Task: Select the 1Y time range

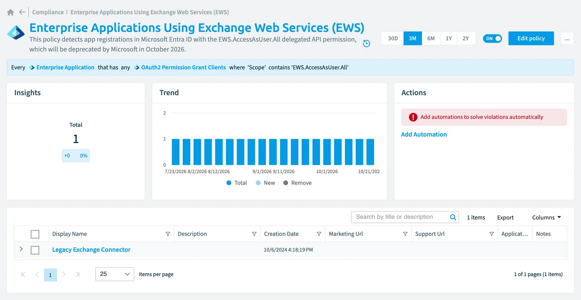Action: pyautogui.click(x=448, y=38)
